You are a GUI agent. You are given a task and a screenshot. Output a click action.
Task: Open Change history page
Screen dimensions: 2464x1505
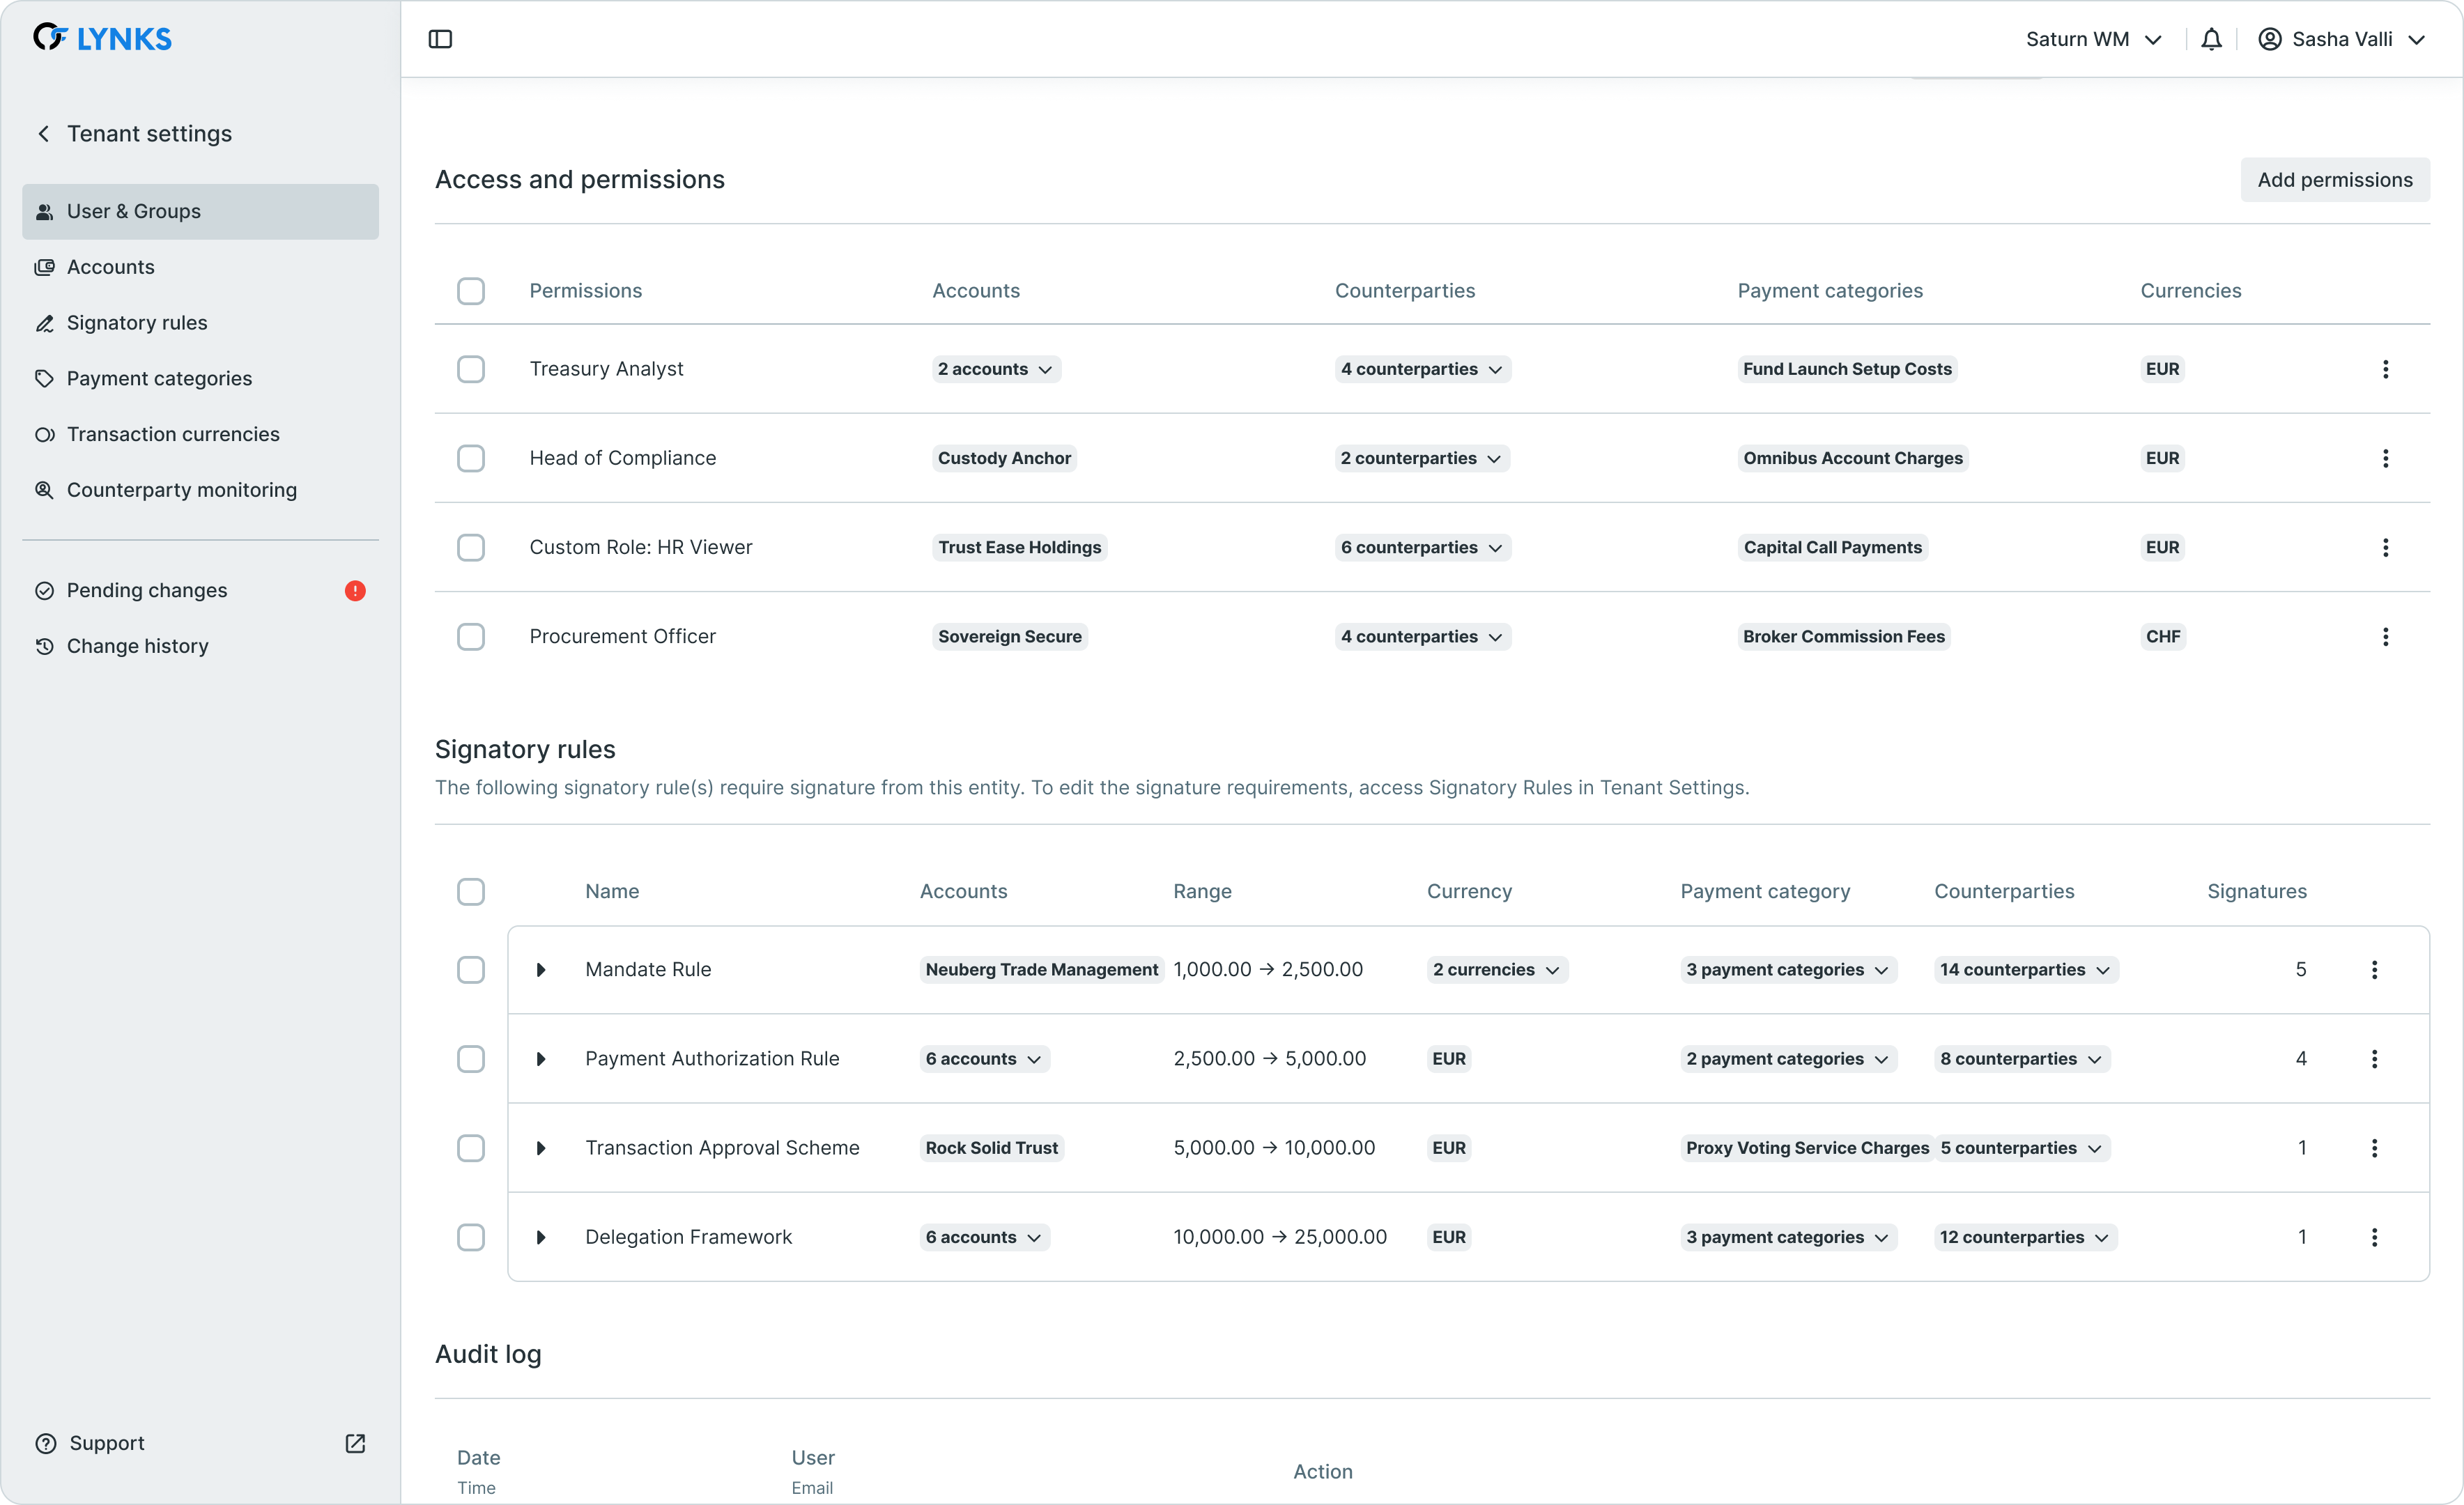pos(137,646)
